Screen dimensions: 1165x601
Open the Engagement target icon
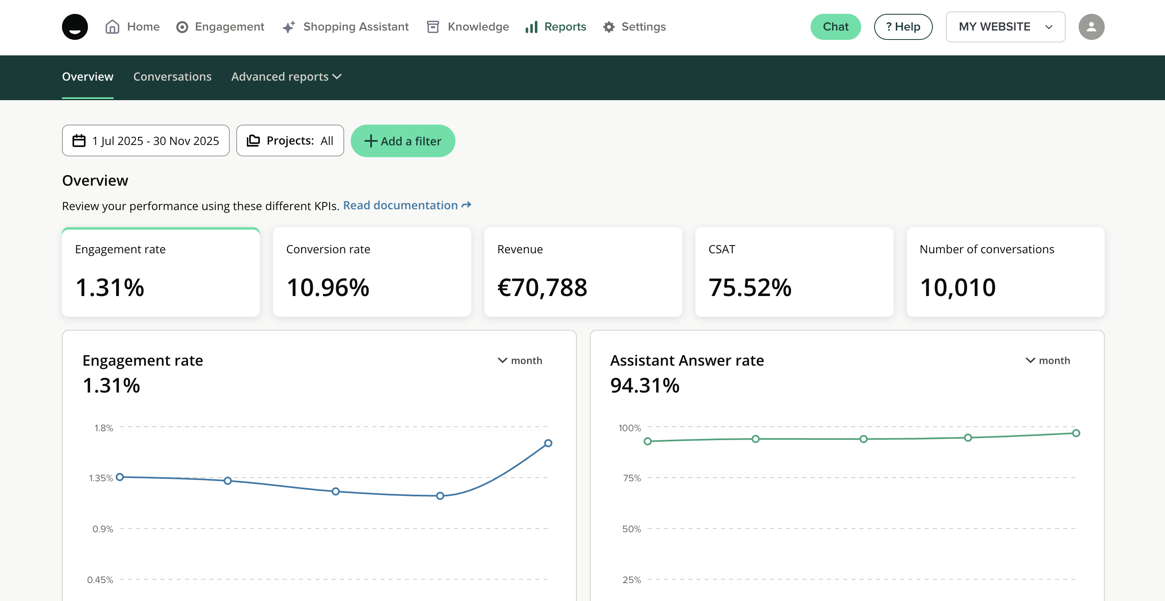(182, 27)
